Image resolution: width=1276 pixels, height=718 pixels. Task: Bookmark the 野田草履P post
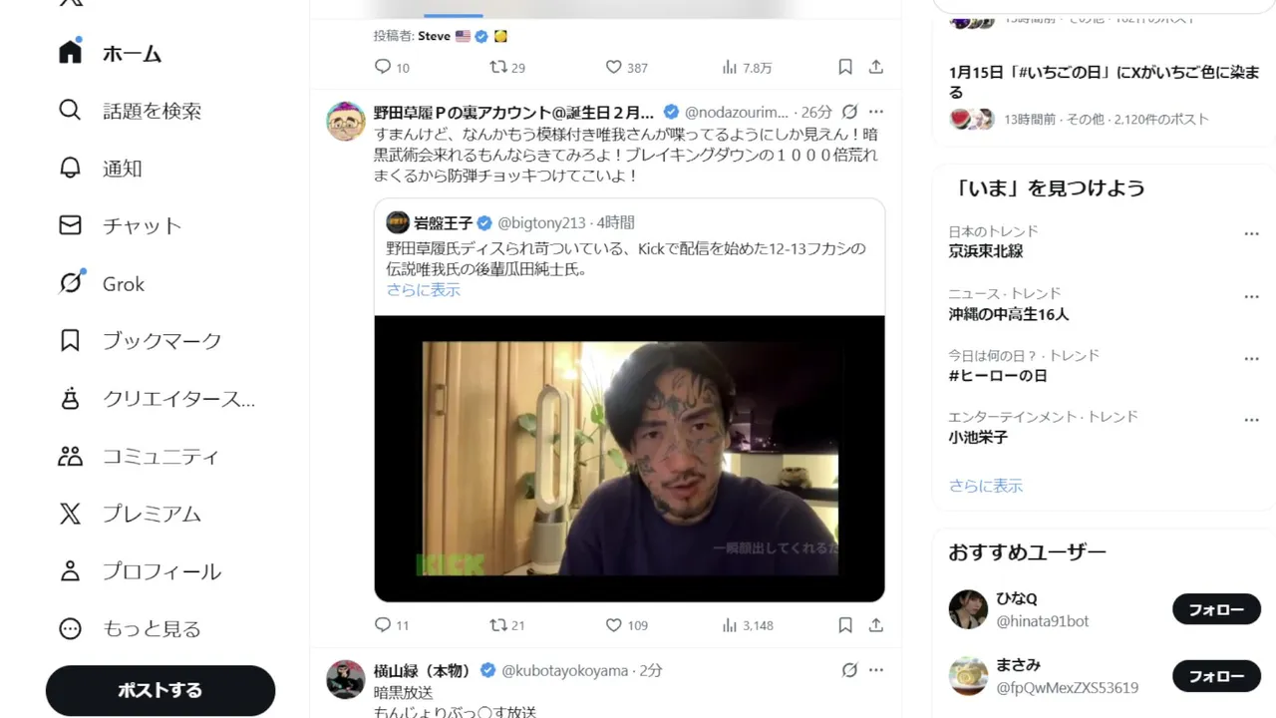click(x=845, y=625)
